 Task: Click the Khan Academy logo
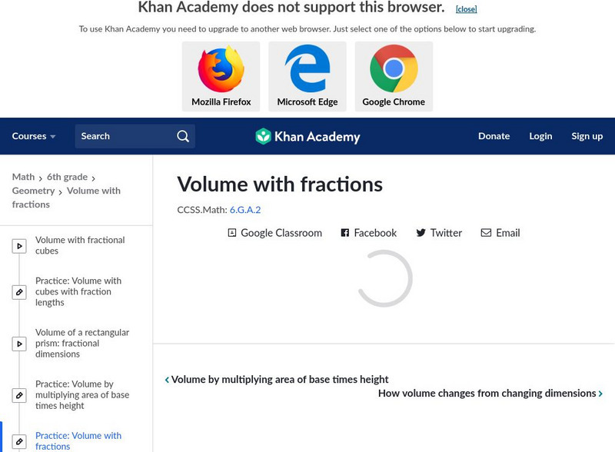pyautogui.click(x=307, y=137)
